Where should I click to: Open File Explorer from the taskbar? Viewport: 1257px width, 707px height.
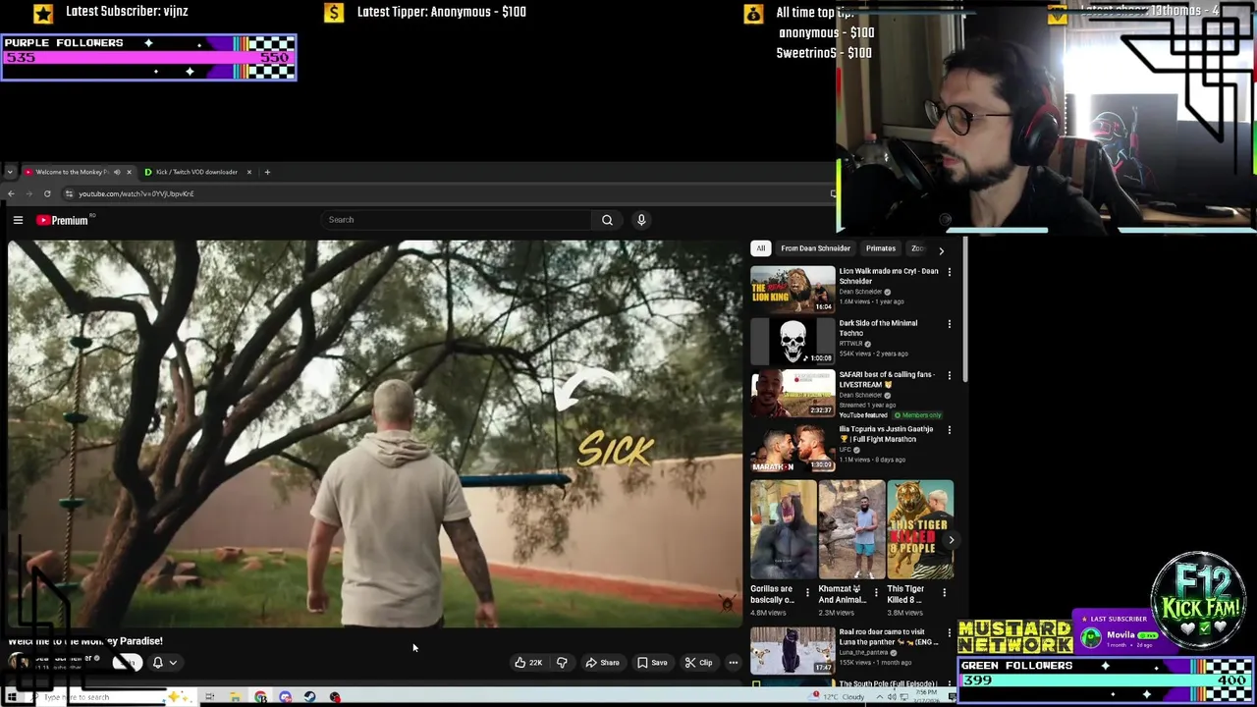pyautogui.click(x=235, y=697)
